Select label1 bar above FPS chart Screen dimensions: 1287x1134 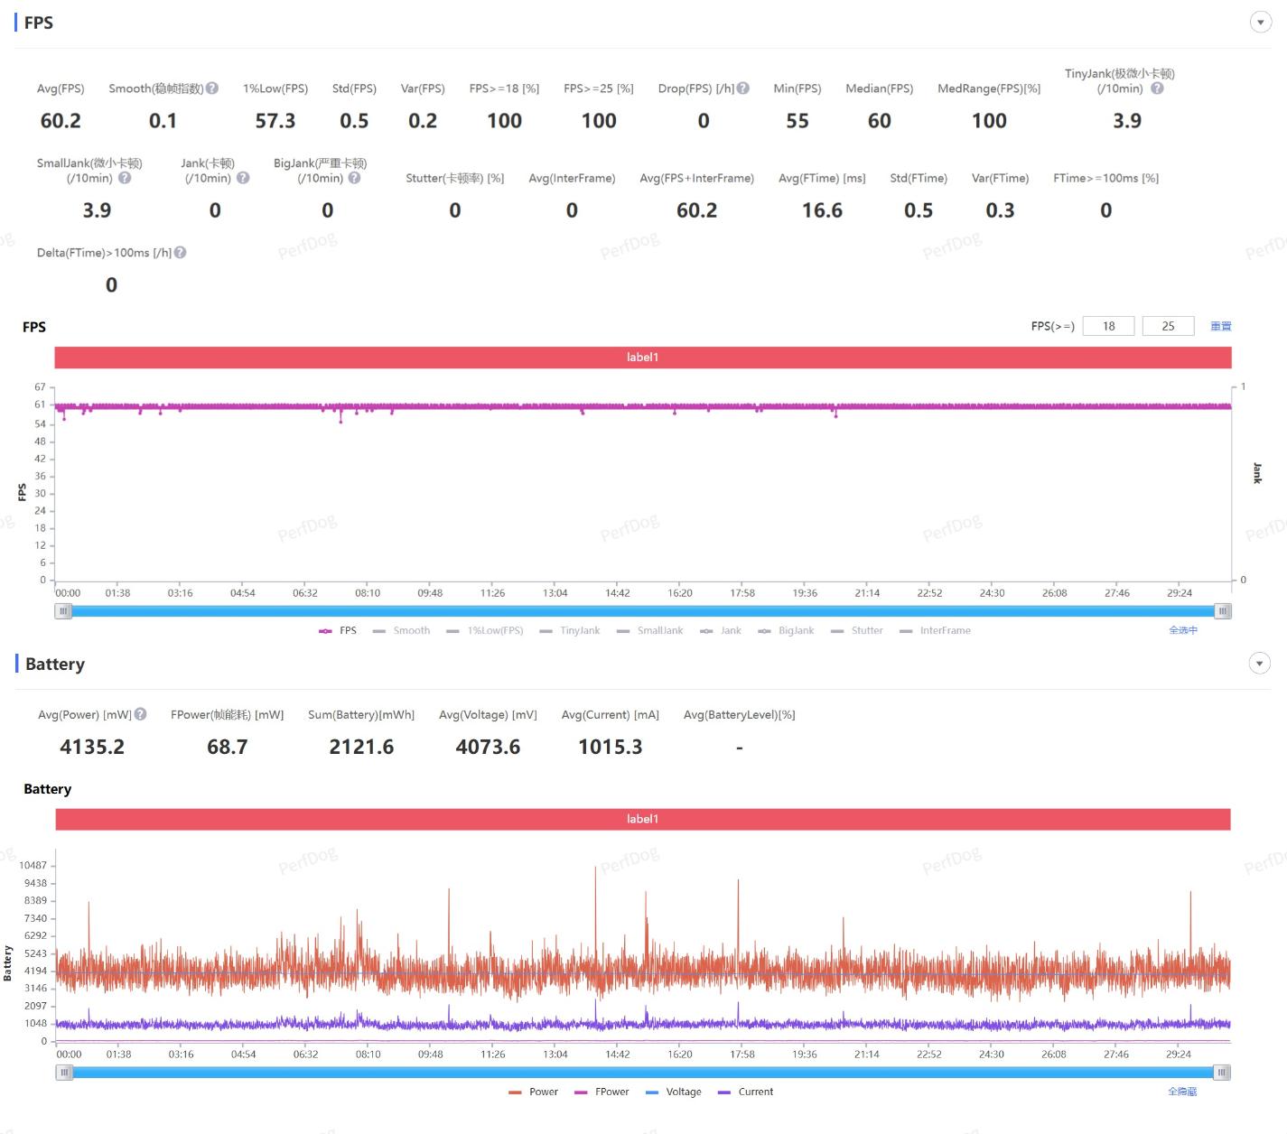[x=642, y=358]
